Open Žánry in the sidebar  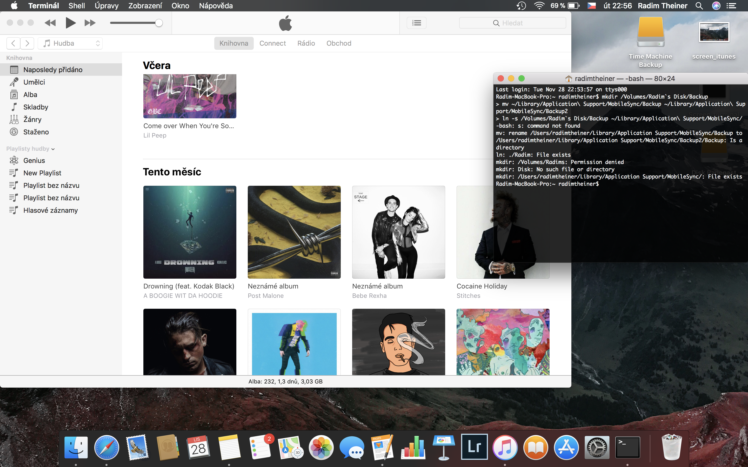32,120
